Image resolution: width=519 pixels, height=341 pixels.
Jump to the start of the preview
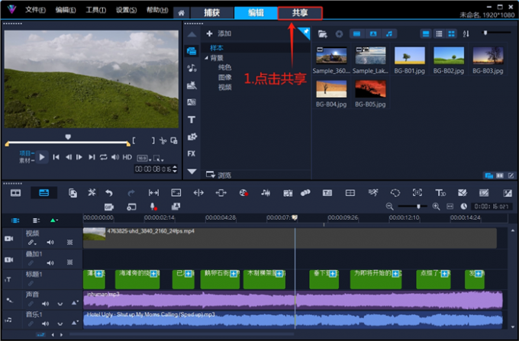click(56, 157)
